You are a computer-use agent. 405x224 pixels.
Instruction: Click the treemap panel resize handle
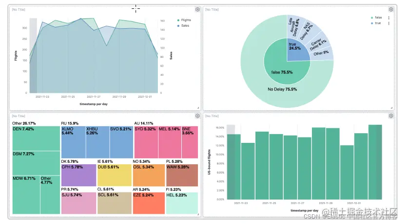coord(198,214)
